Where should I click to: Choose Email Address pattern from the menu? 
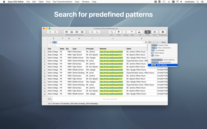tap(163, 60)
